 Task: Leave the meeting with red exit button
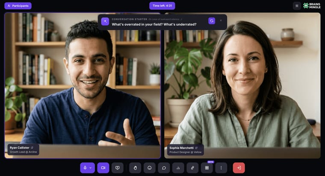239,168
